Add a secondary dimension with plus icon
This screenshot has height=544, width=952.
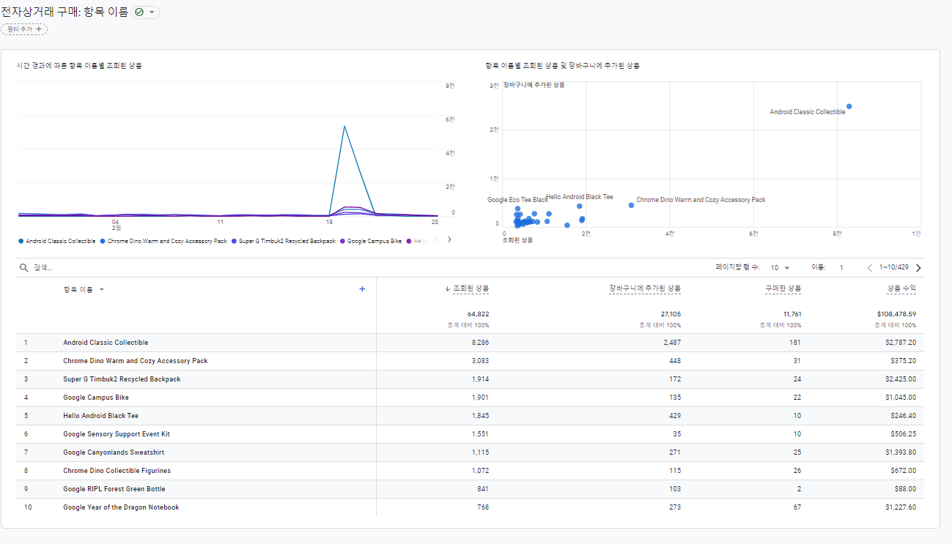[362, 289]
